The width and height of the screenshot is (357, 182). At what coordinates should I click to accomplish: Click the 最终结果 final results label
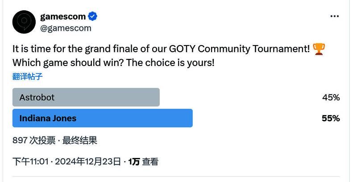[x=80, y=141]
